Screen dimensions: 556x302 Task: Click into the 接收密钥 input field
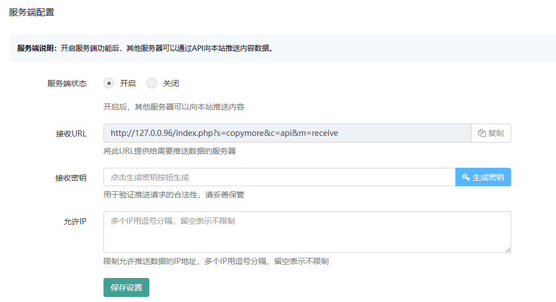279,177
